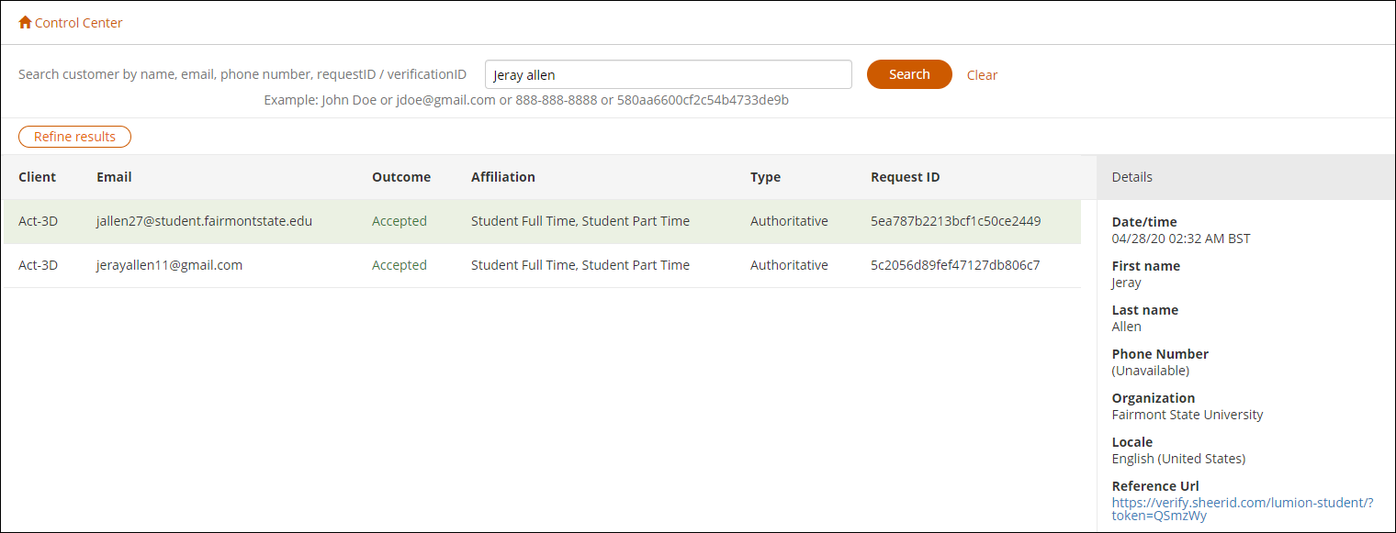This screenshot has width=1396, height=533.
Task: Click request ID 5c2056d89fef47127db806c7
Action: (955, 265)
